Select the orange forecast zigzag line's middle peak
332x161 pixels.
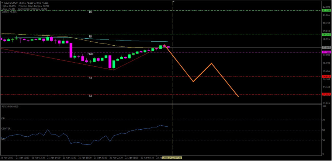[x=211, y=63]
